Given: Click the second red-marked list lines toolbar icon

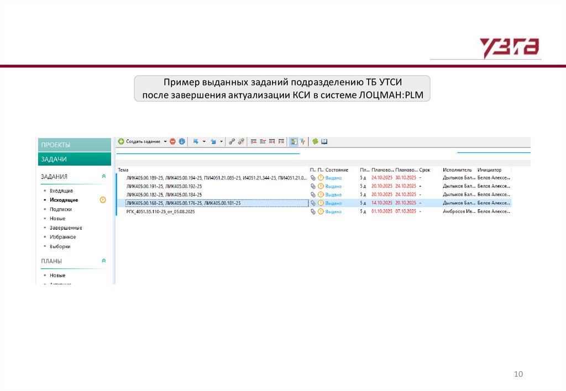Looking at the screenshot, I should [263, 141].
